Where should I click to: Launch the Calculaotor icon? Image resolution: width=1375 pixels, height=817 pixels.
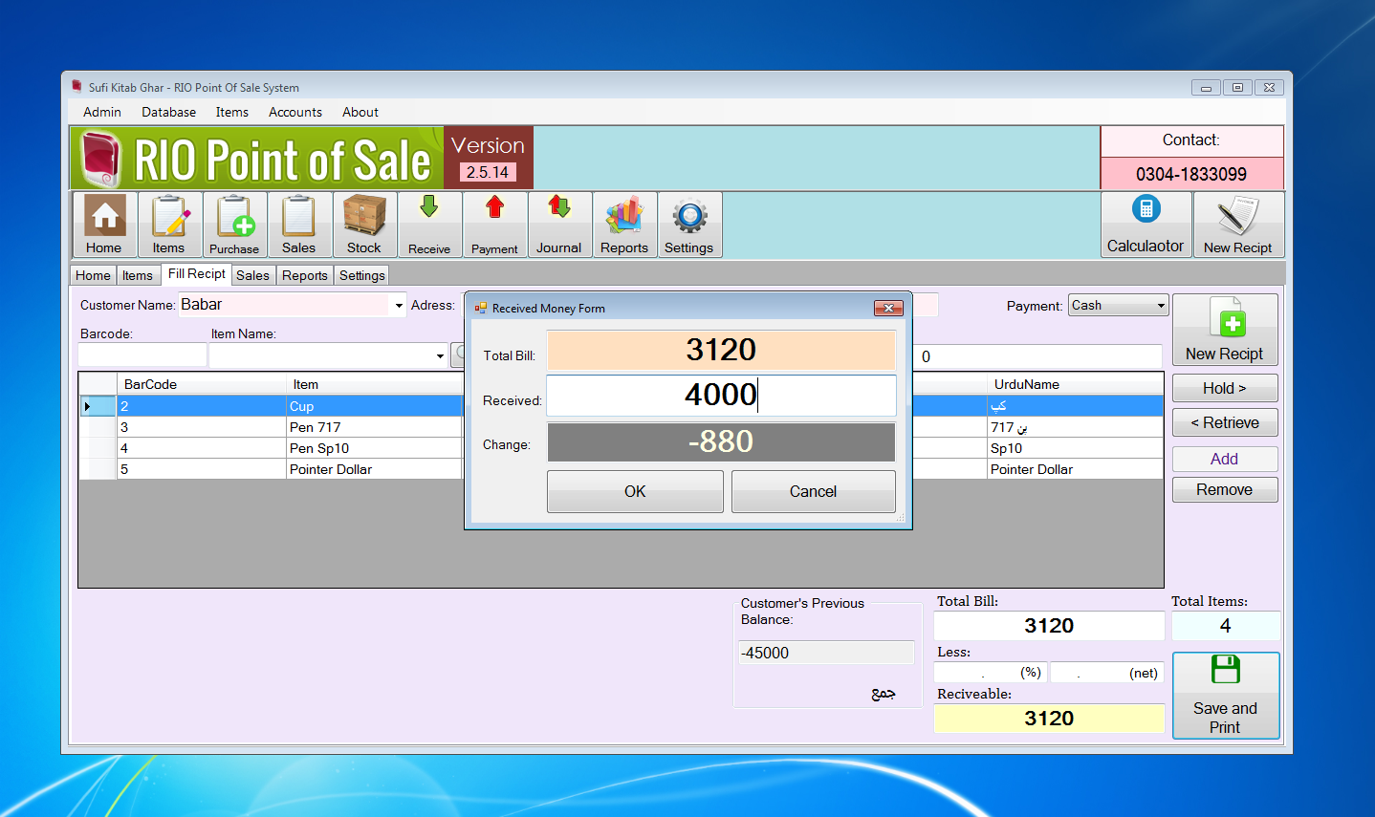click(1146, 224)
